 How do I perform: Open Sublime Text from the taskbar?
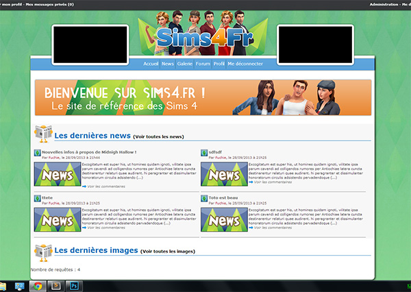pyautogui.click(x=55, y=286)
